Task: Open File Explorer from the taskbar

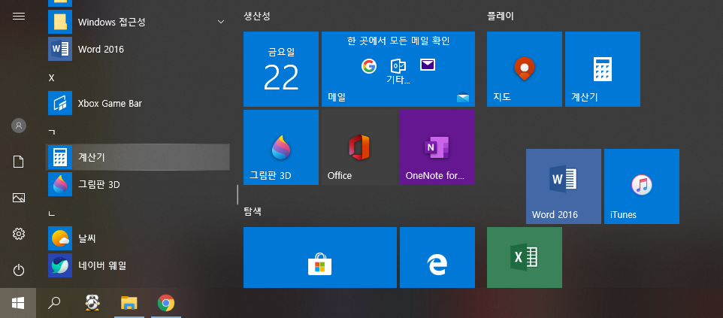Action: [129, 303]
